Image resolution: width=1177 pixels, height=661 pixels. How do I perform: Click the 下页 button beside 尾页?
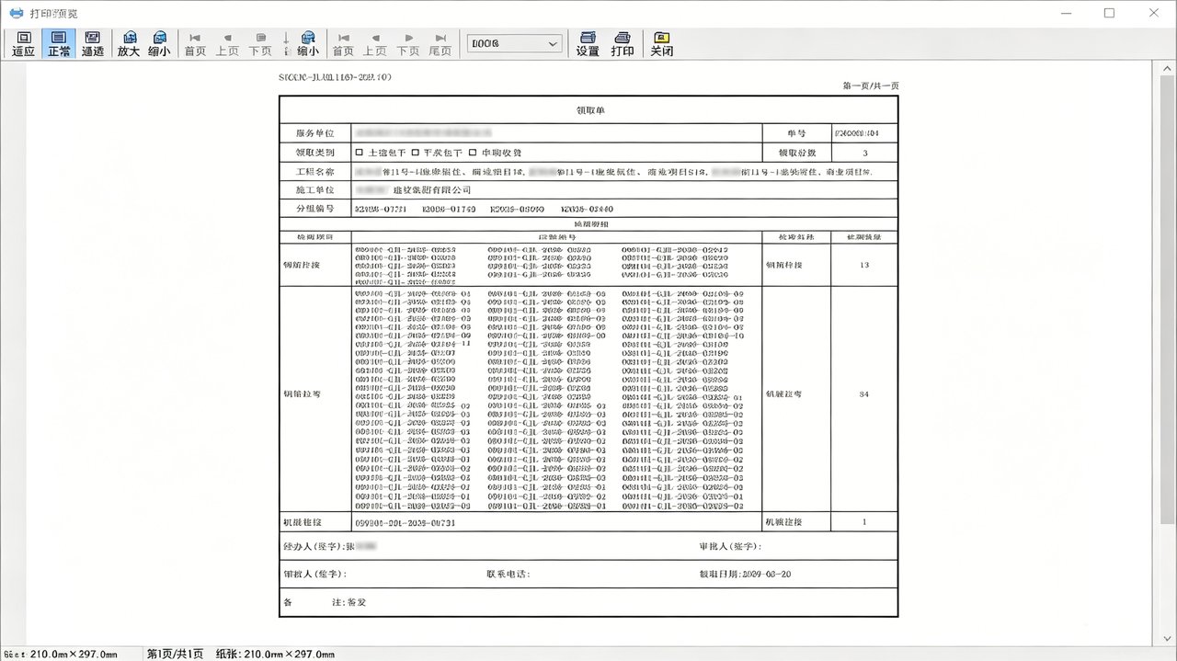coord(407,43)
